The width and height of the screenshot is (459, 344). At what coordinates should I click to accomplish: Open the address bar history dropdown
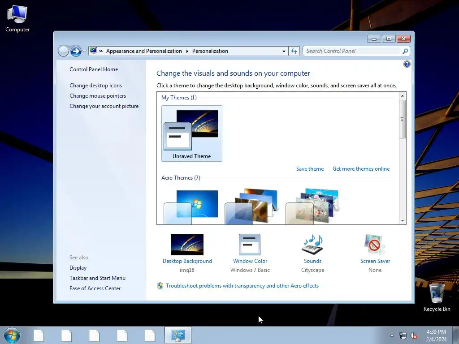pos(284,51)
